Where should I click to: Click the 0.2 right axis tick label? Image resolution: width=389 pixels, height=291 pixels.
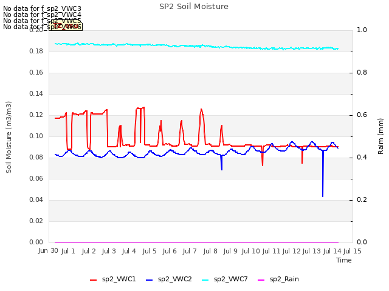[x=362, y=199]
